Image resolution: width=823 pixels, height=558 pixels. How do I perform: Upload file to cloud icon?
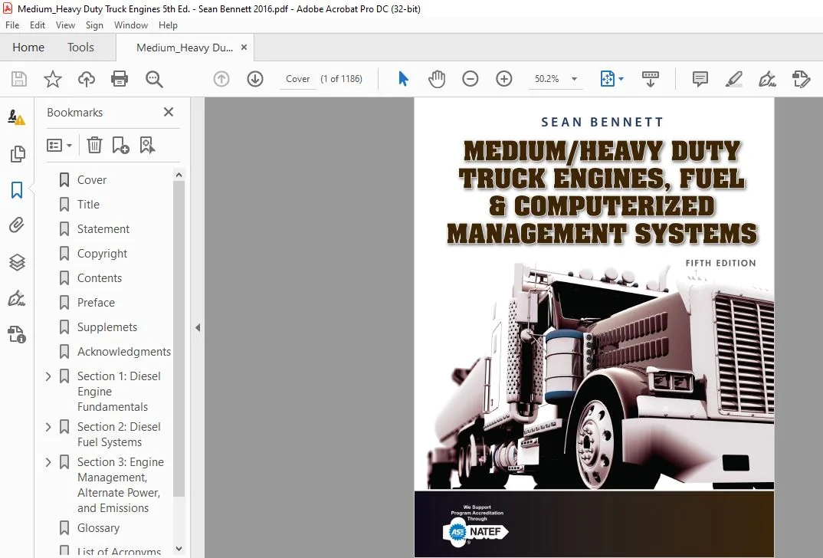87,79
